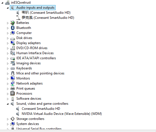
Task: Select the Imaging devices label
Action: coord(28,63)
